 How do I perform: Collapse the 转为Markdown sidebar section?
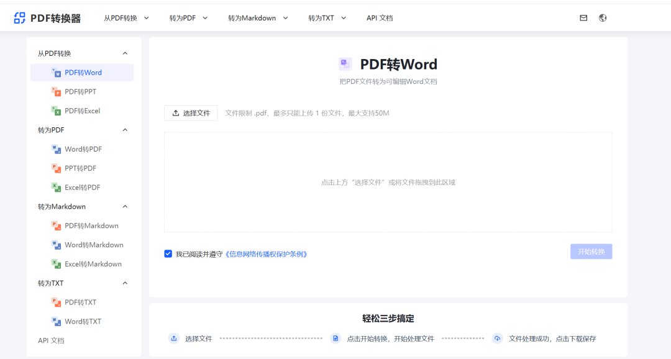125,206
